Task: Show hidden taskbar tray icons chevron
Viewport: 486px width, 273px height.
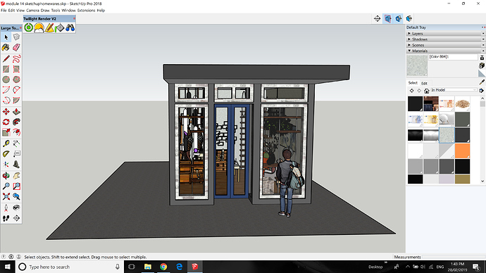Action: (x=408, y=267)
